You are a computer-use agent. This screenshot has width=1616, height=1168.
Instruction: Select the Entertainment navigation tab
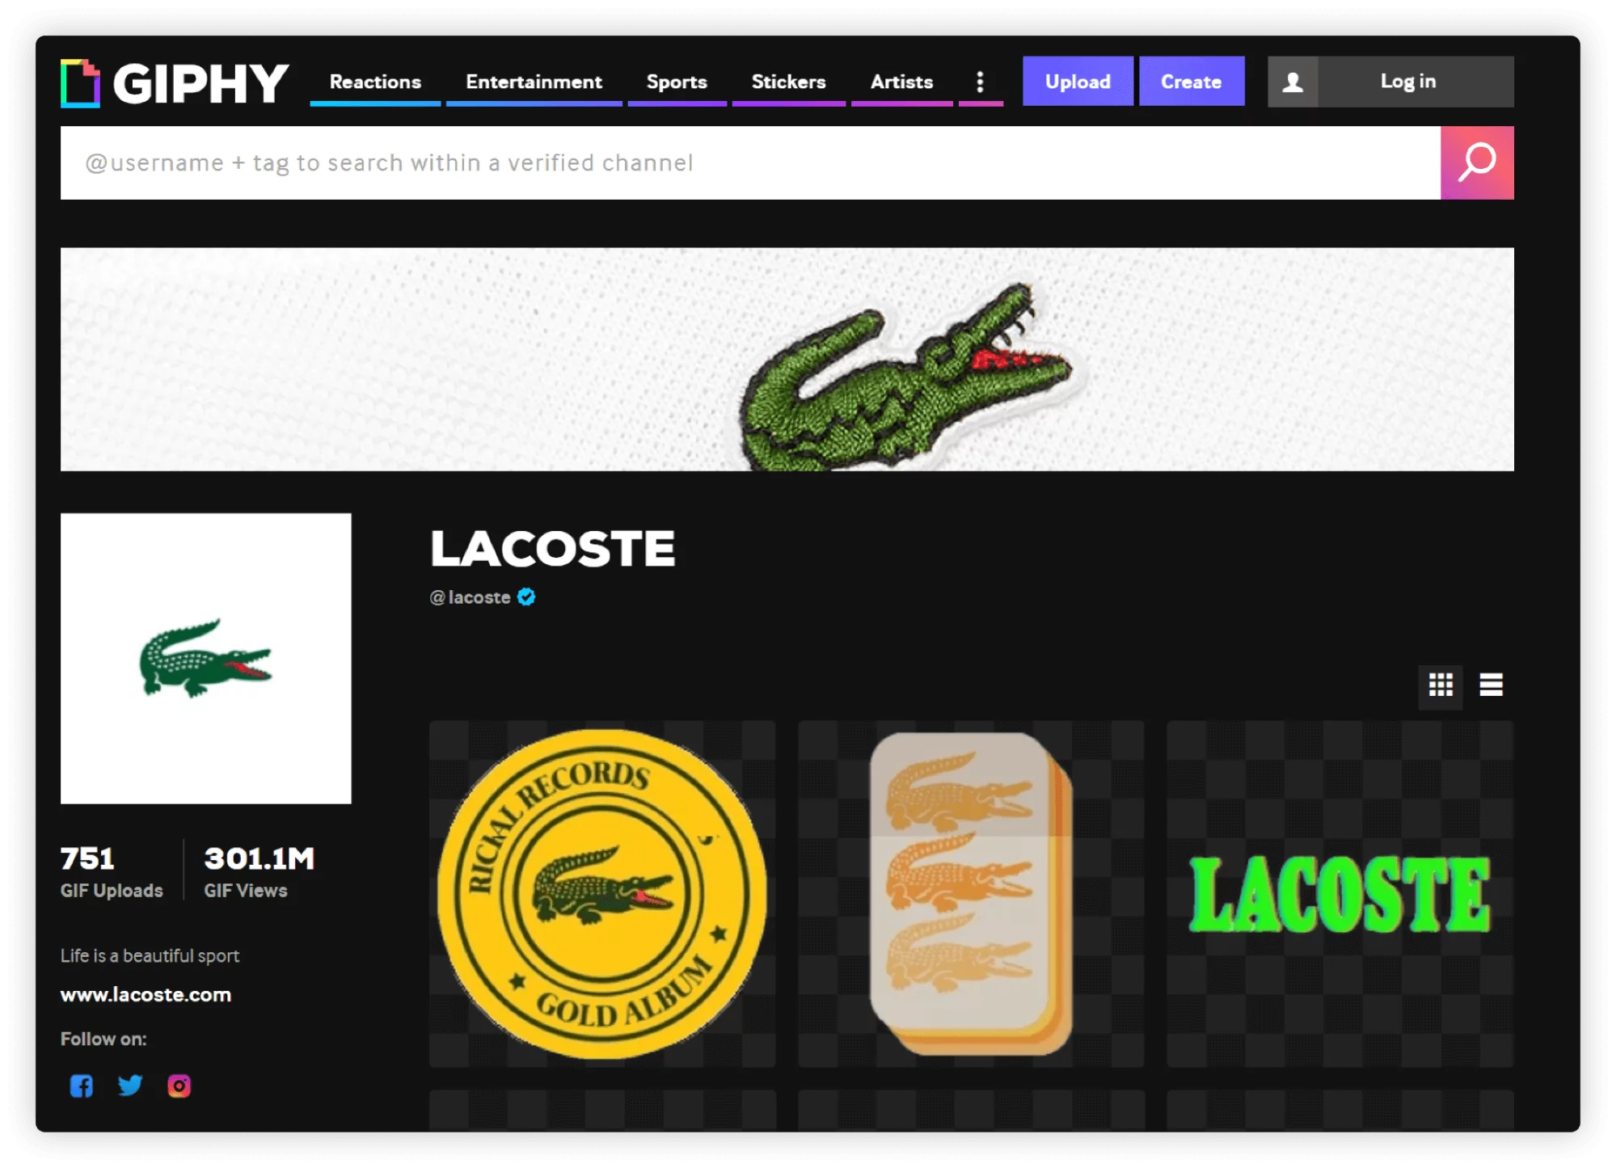[x=532, y=82]
